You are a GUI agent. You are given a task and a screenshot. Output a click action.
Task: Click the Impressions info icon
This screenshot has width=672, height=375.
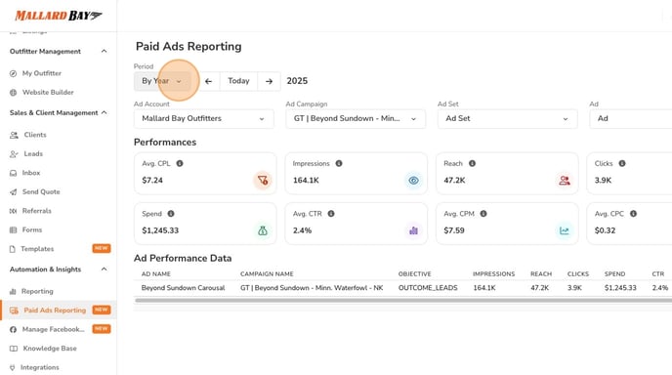coord(339,163)
